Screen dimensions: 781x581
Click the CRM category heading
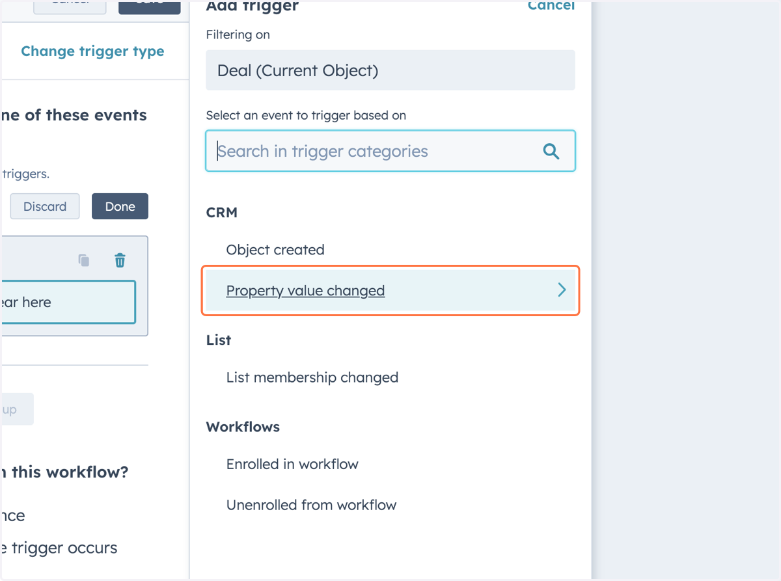[222, 213]
